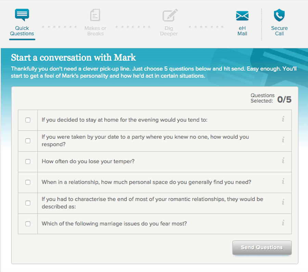Click the Makes or Breaks document icon

point(95,15)
